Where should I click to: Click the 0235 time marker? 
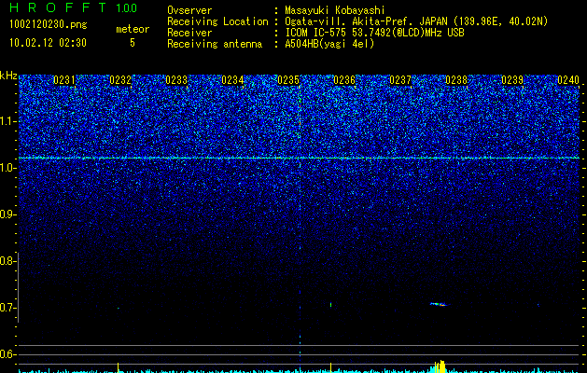click(x=288, y=80)
